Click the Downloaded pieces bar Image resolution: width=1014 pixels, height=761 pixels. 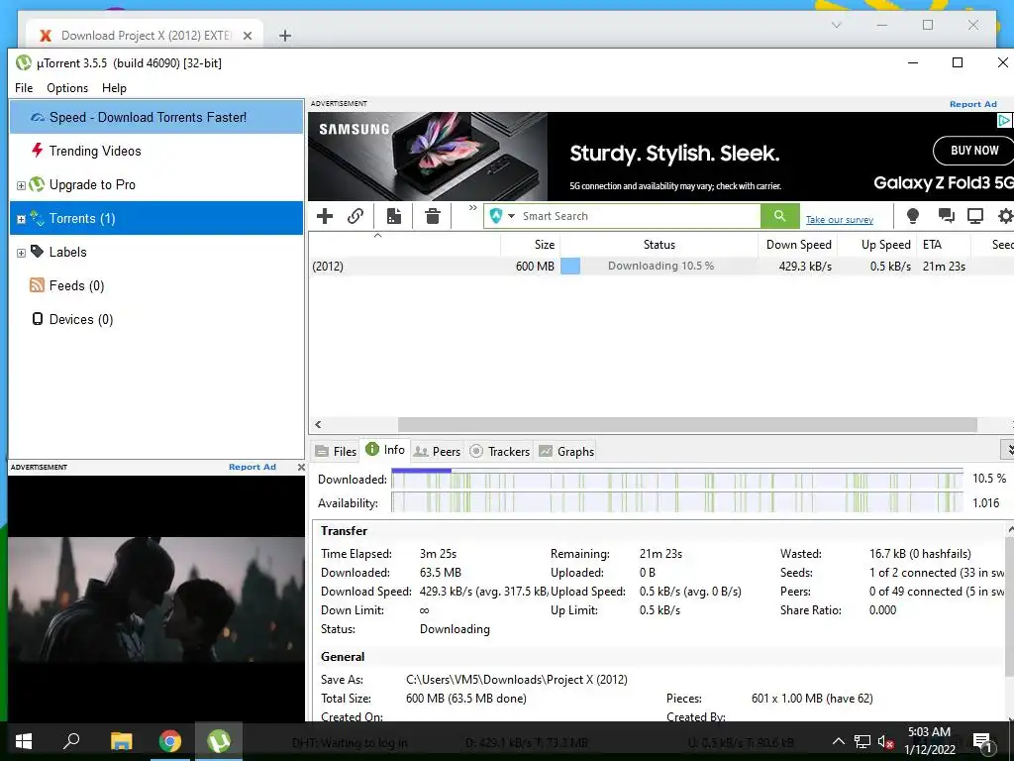[x=677, y=480]
